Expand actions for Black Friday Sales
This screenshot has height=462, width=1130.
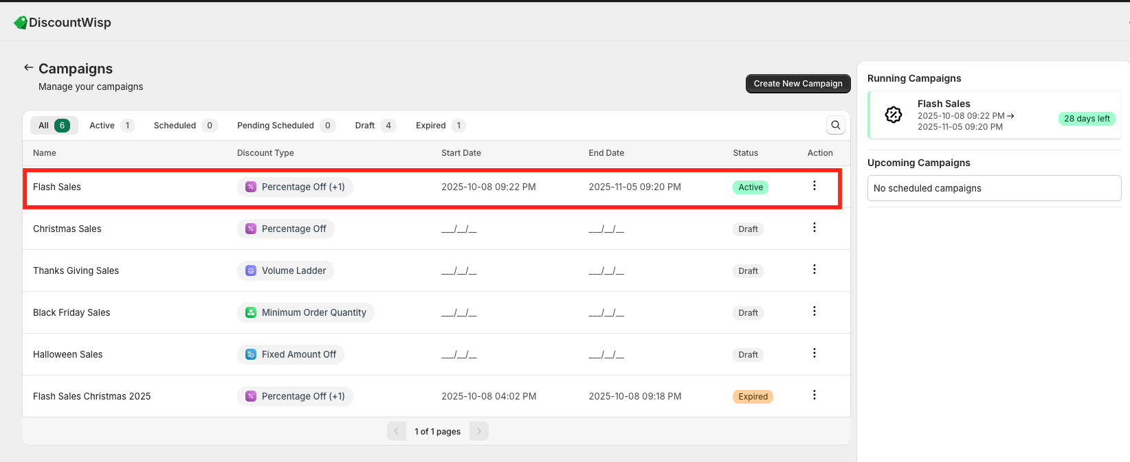[814, 311]
